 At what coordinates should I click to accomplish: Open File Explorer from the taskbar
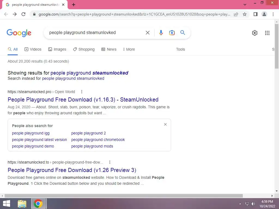pos(22,204)
